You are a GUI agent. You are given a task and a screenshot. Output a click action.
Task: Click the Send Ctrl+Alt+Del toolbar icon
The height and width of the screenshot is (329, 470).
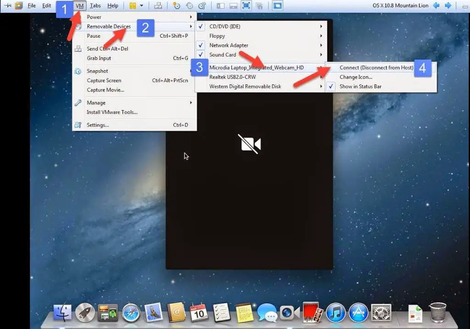coord(158,6)
